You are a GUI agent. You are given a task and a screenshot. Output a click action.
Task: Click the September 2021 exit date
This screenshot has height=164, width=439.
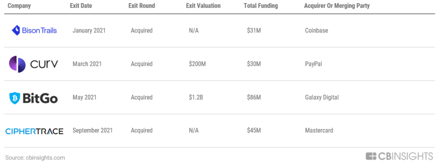click(93, 130)
